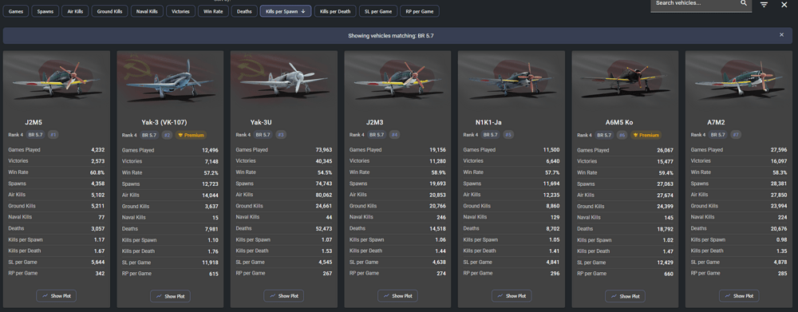798x312 pixels.
Task: Click the #4 rank badge on J2M3
Action: (395, 134)
